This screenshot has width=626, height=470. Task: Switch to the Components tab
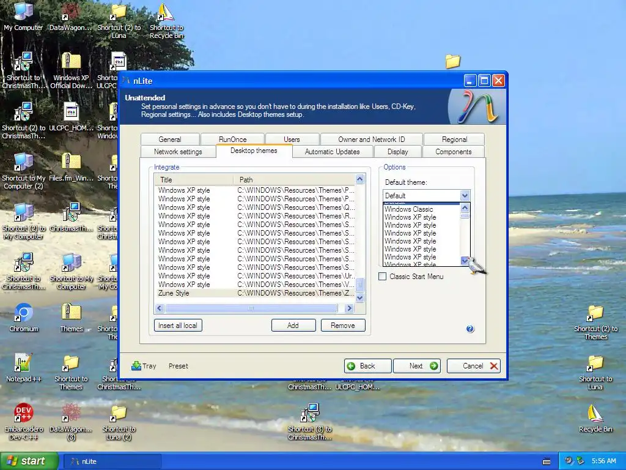(x=454, y=152)
